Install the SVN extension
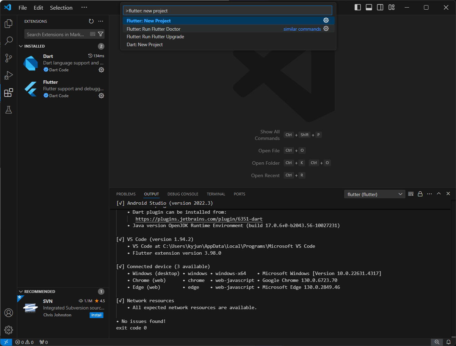Screen dimensions: 456x346 click(97, 315)
